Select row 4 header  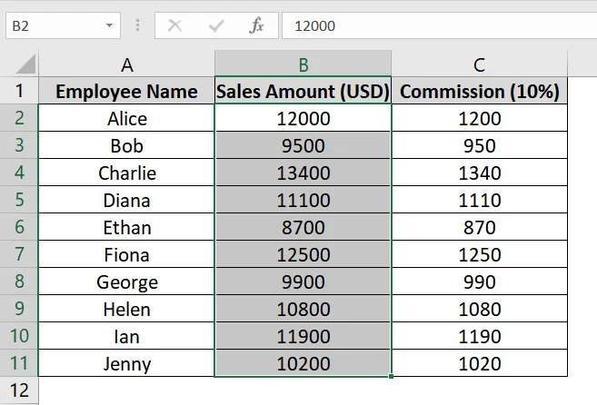19,173
